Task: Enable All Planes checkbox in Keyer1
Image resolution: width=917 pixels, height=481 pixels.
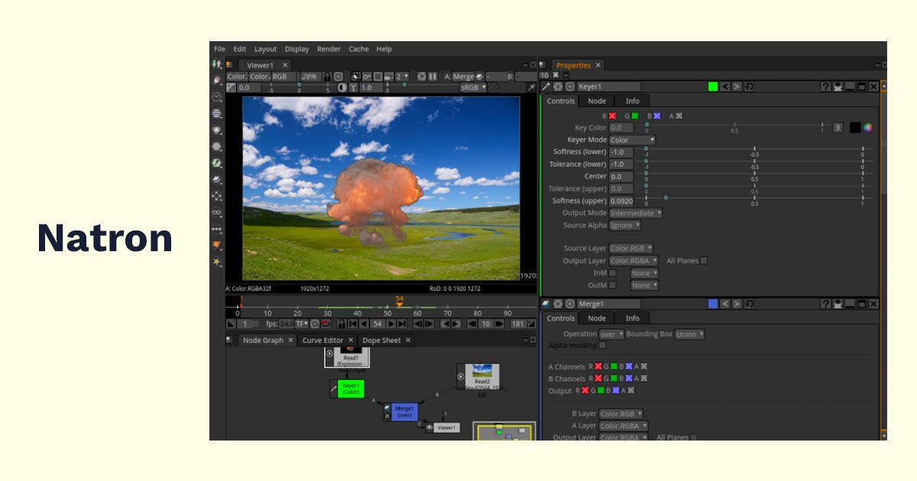Action: pos(704,260)
